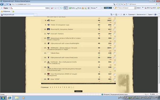The width and height of the screenshot is (160, 100).
Task: Click the Home icon in command bar
Action: pos(111,14)
